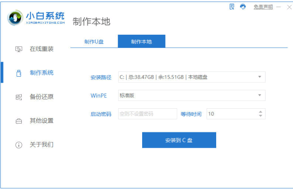This screenshot has height=190, width=293.
Task: Increase 等待时间 with the up arrow
Action: click(261, 112)
